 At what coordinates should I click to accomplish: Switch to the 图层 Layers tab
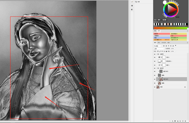[155, 42]
